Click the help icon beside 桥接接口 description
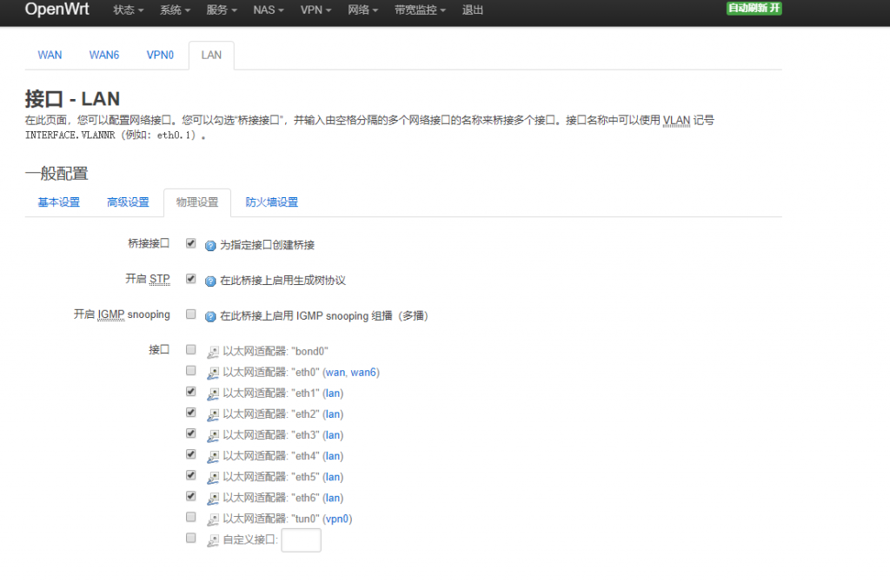 [x=210, y=246]
